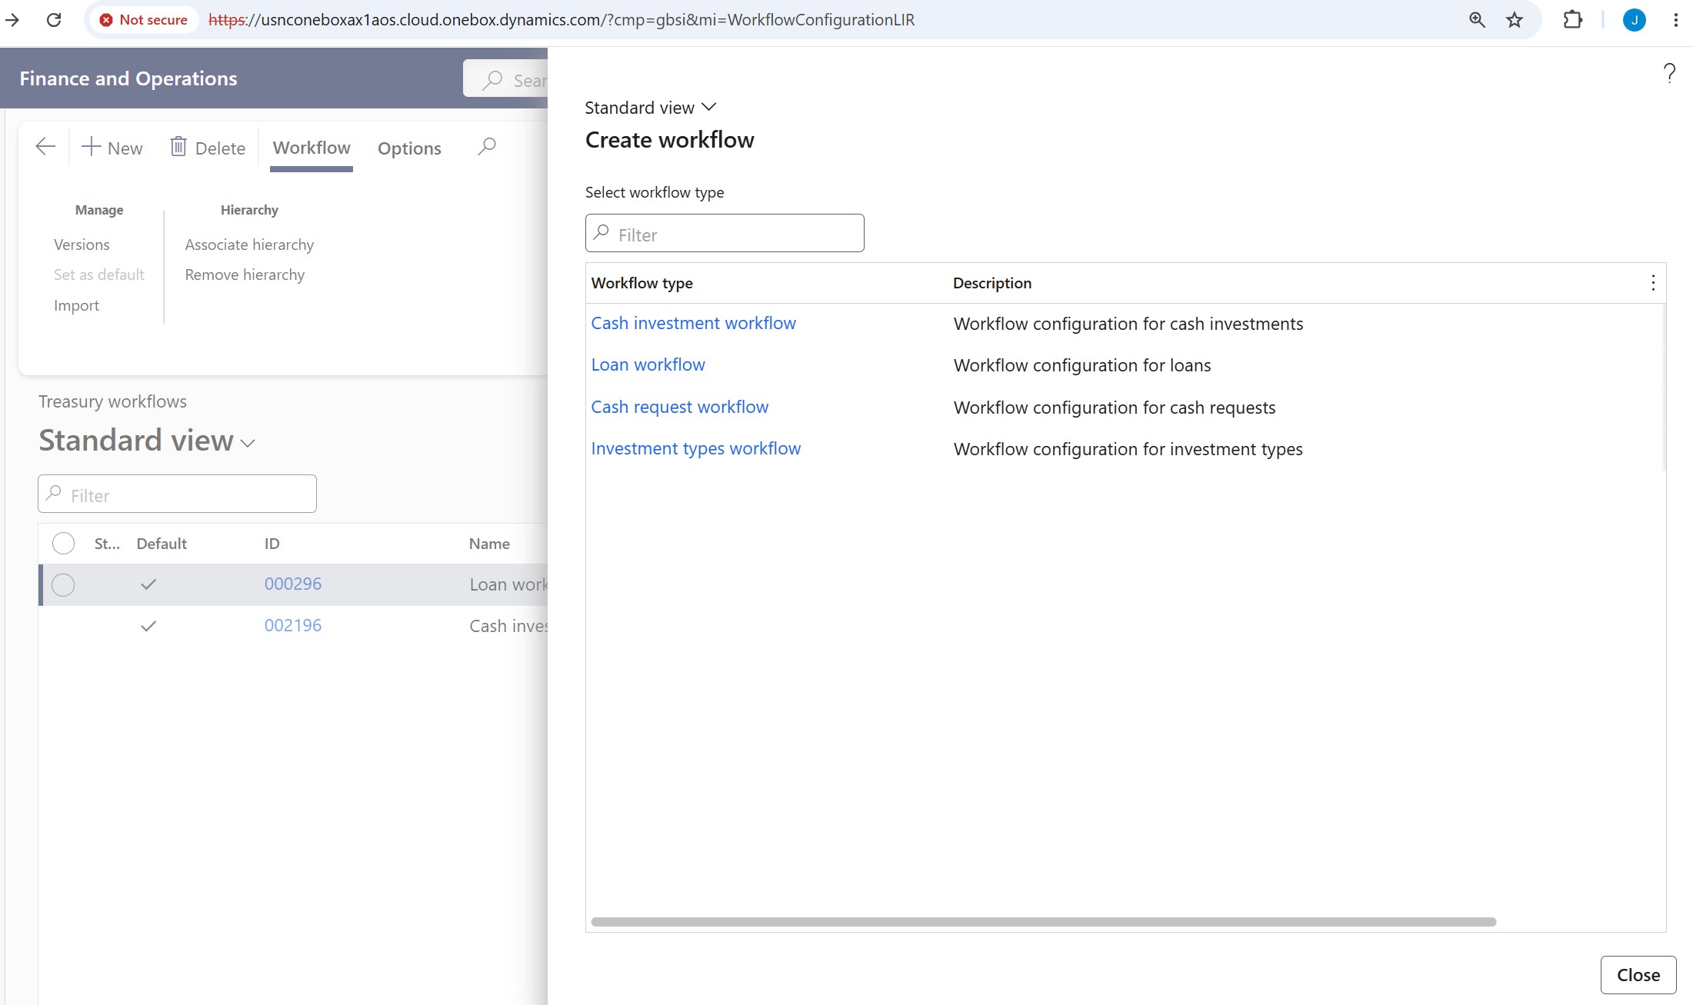Bookmark this page with the star
Image resolution: width=1693 pixels, height=1005 pixels.
click(1515, 20)
